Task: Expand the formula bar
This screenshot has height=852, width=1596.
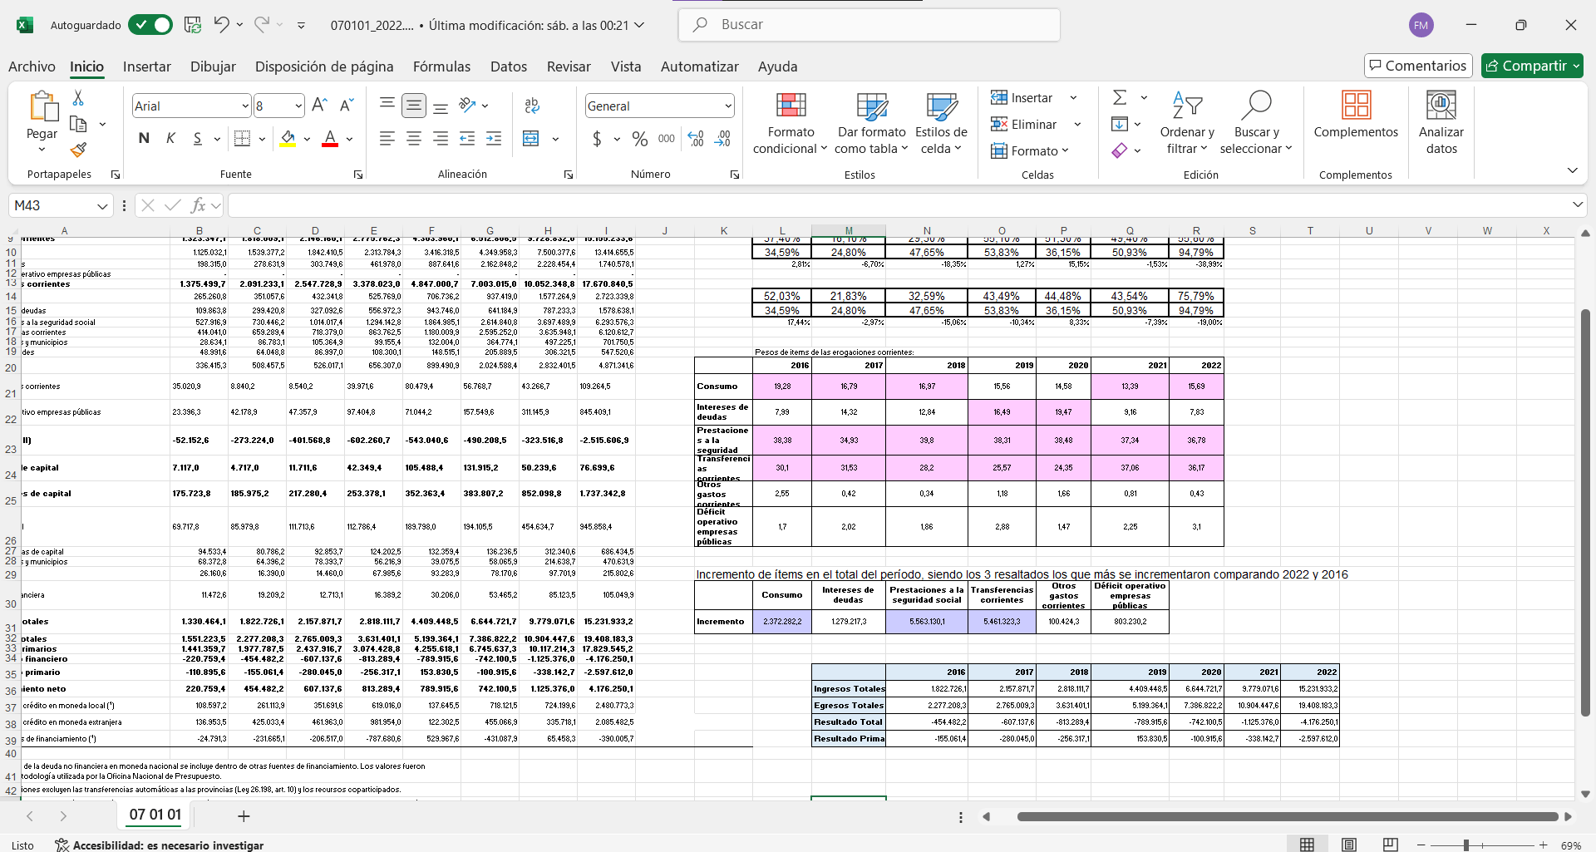Action: coord(1577,204)
